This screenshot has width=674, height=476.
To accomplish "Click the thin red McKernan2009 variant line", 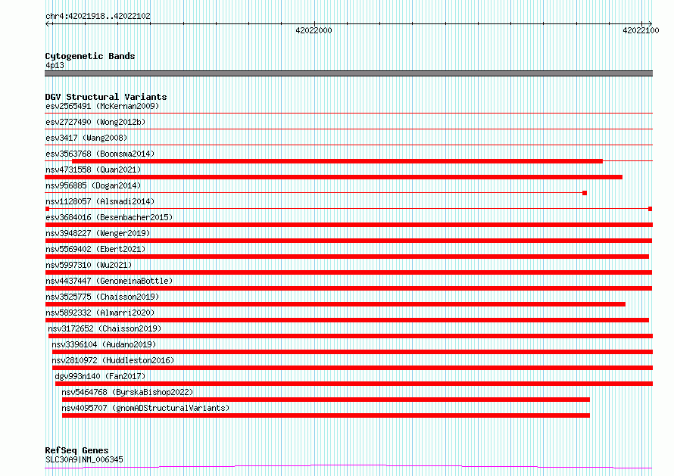I will pos(348,113).
